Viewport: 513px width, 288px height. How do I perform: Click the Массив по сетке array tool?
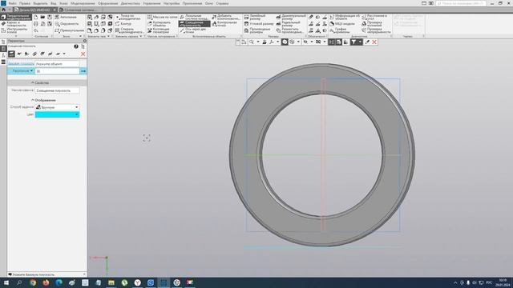click(162, 17)
